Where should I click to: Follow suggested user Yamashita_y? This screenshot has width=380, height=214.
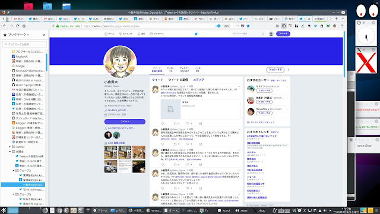click(264, 114)
